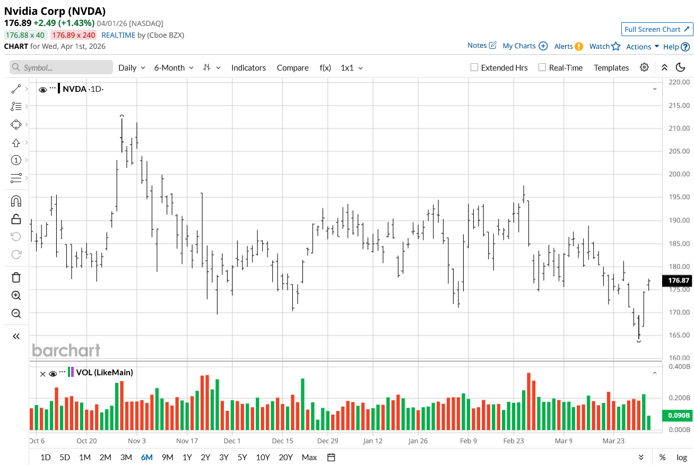Open NVDA series three-dot options

(x=53, y=88)
